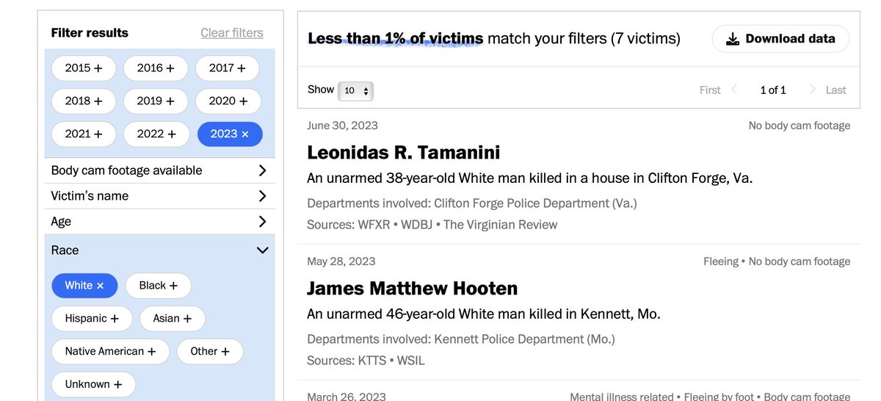The image size is (881, 401).
Task: Open the Show results count dropdown
Action: click(x=355, y=90)
